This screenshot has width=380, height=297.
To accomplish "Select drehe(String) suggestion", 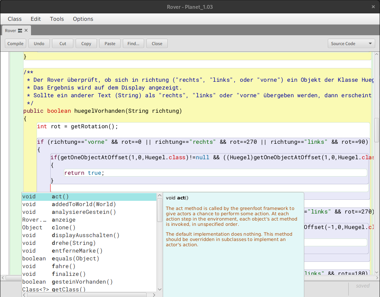I will coord(89,243).
